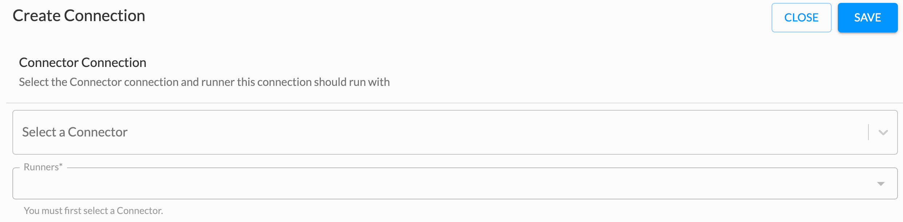This screenshot has height=222, width=903.
Task: Click empty middle area of connector select box
Action: point(495,132)
